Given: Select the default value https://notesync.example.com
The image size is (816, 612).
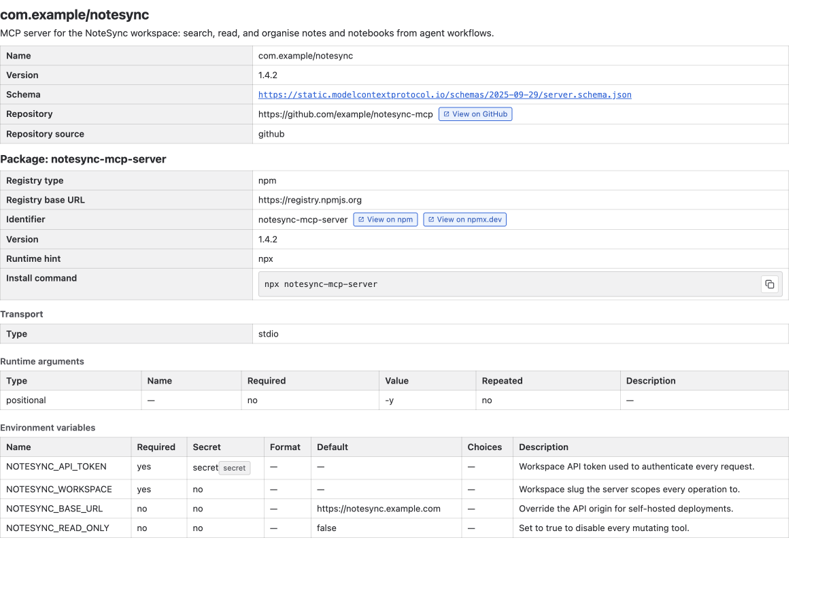Looking at the screenshot, I should tap(379, 509).
